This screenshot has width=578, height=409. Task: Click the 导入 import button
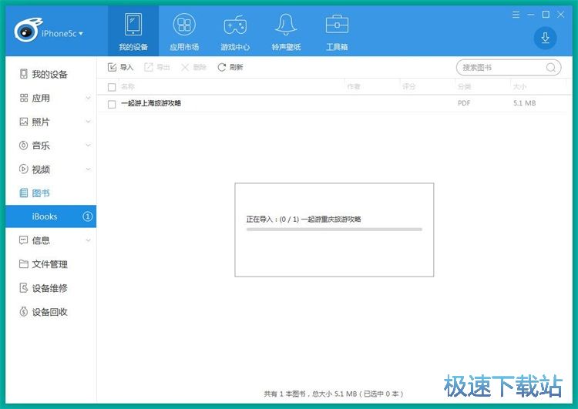pos(120,67)
